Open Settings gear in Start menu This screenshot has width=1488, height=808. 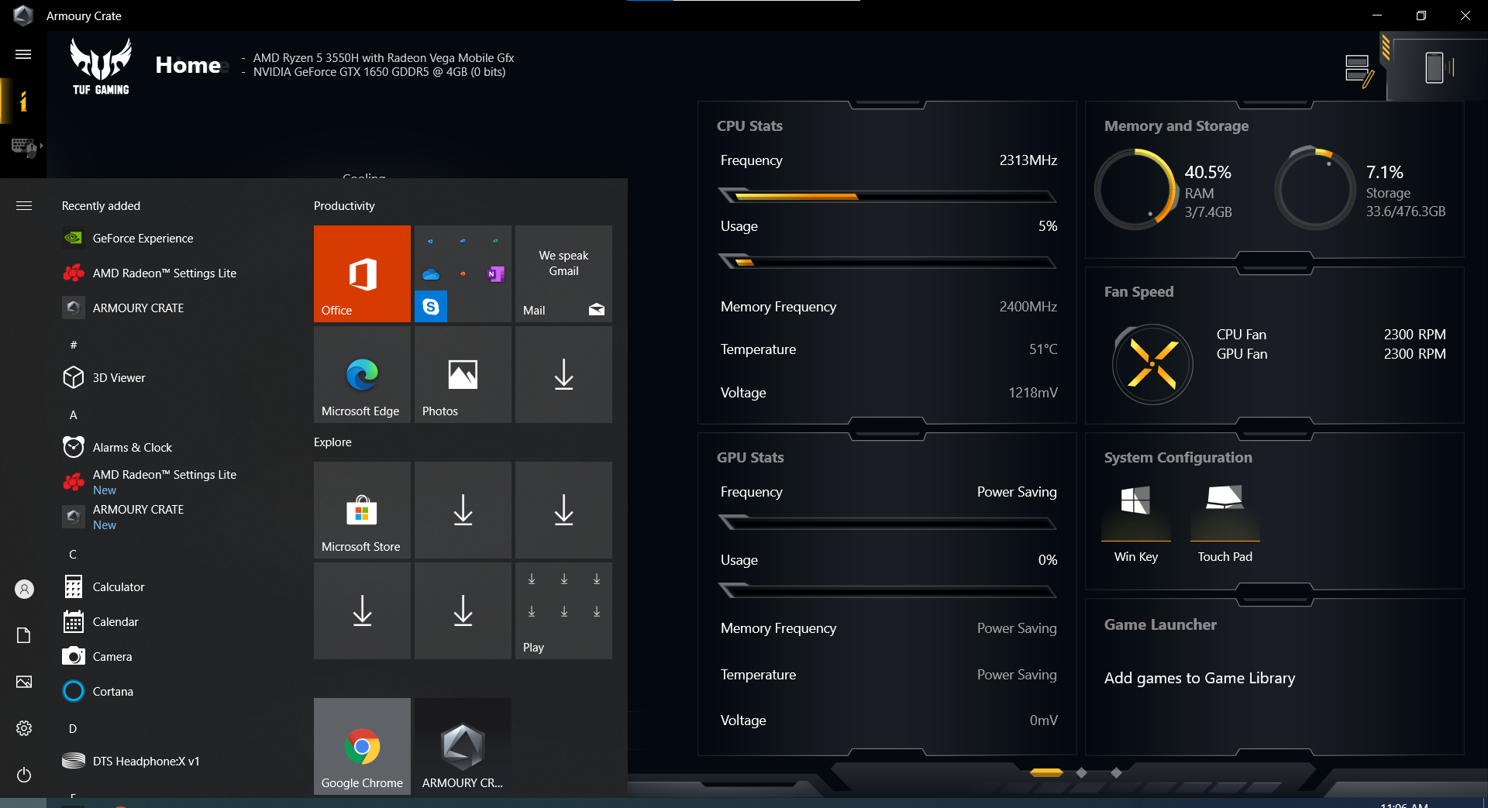24,728
